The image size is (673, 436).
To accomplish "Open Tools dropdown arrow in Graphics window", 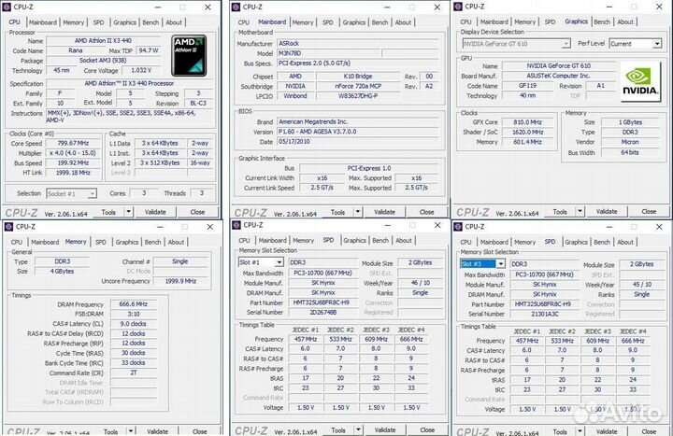I will [580, 211].
